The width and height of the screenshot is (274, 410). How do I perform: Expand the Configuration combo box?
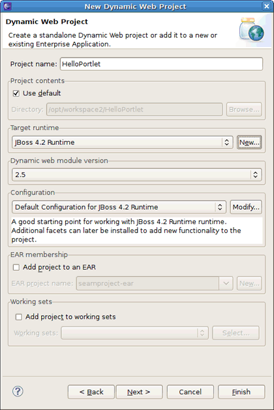pos(119,207)
